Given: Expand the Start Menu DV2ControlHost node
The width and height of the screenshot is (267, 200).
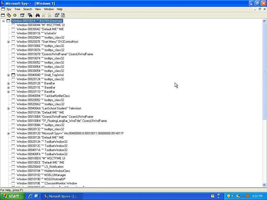Looking at the screenshot, I should (9, 42).
